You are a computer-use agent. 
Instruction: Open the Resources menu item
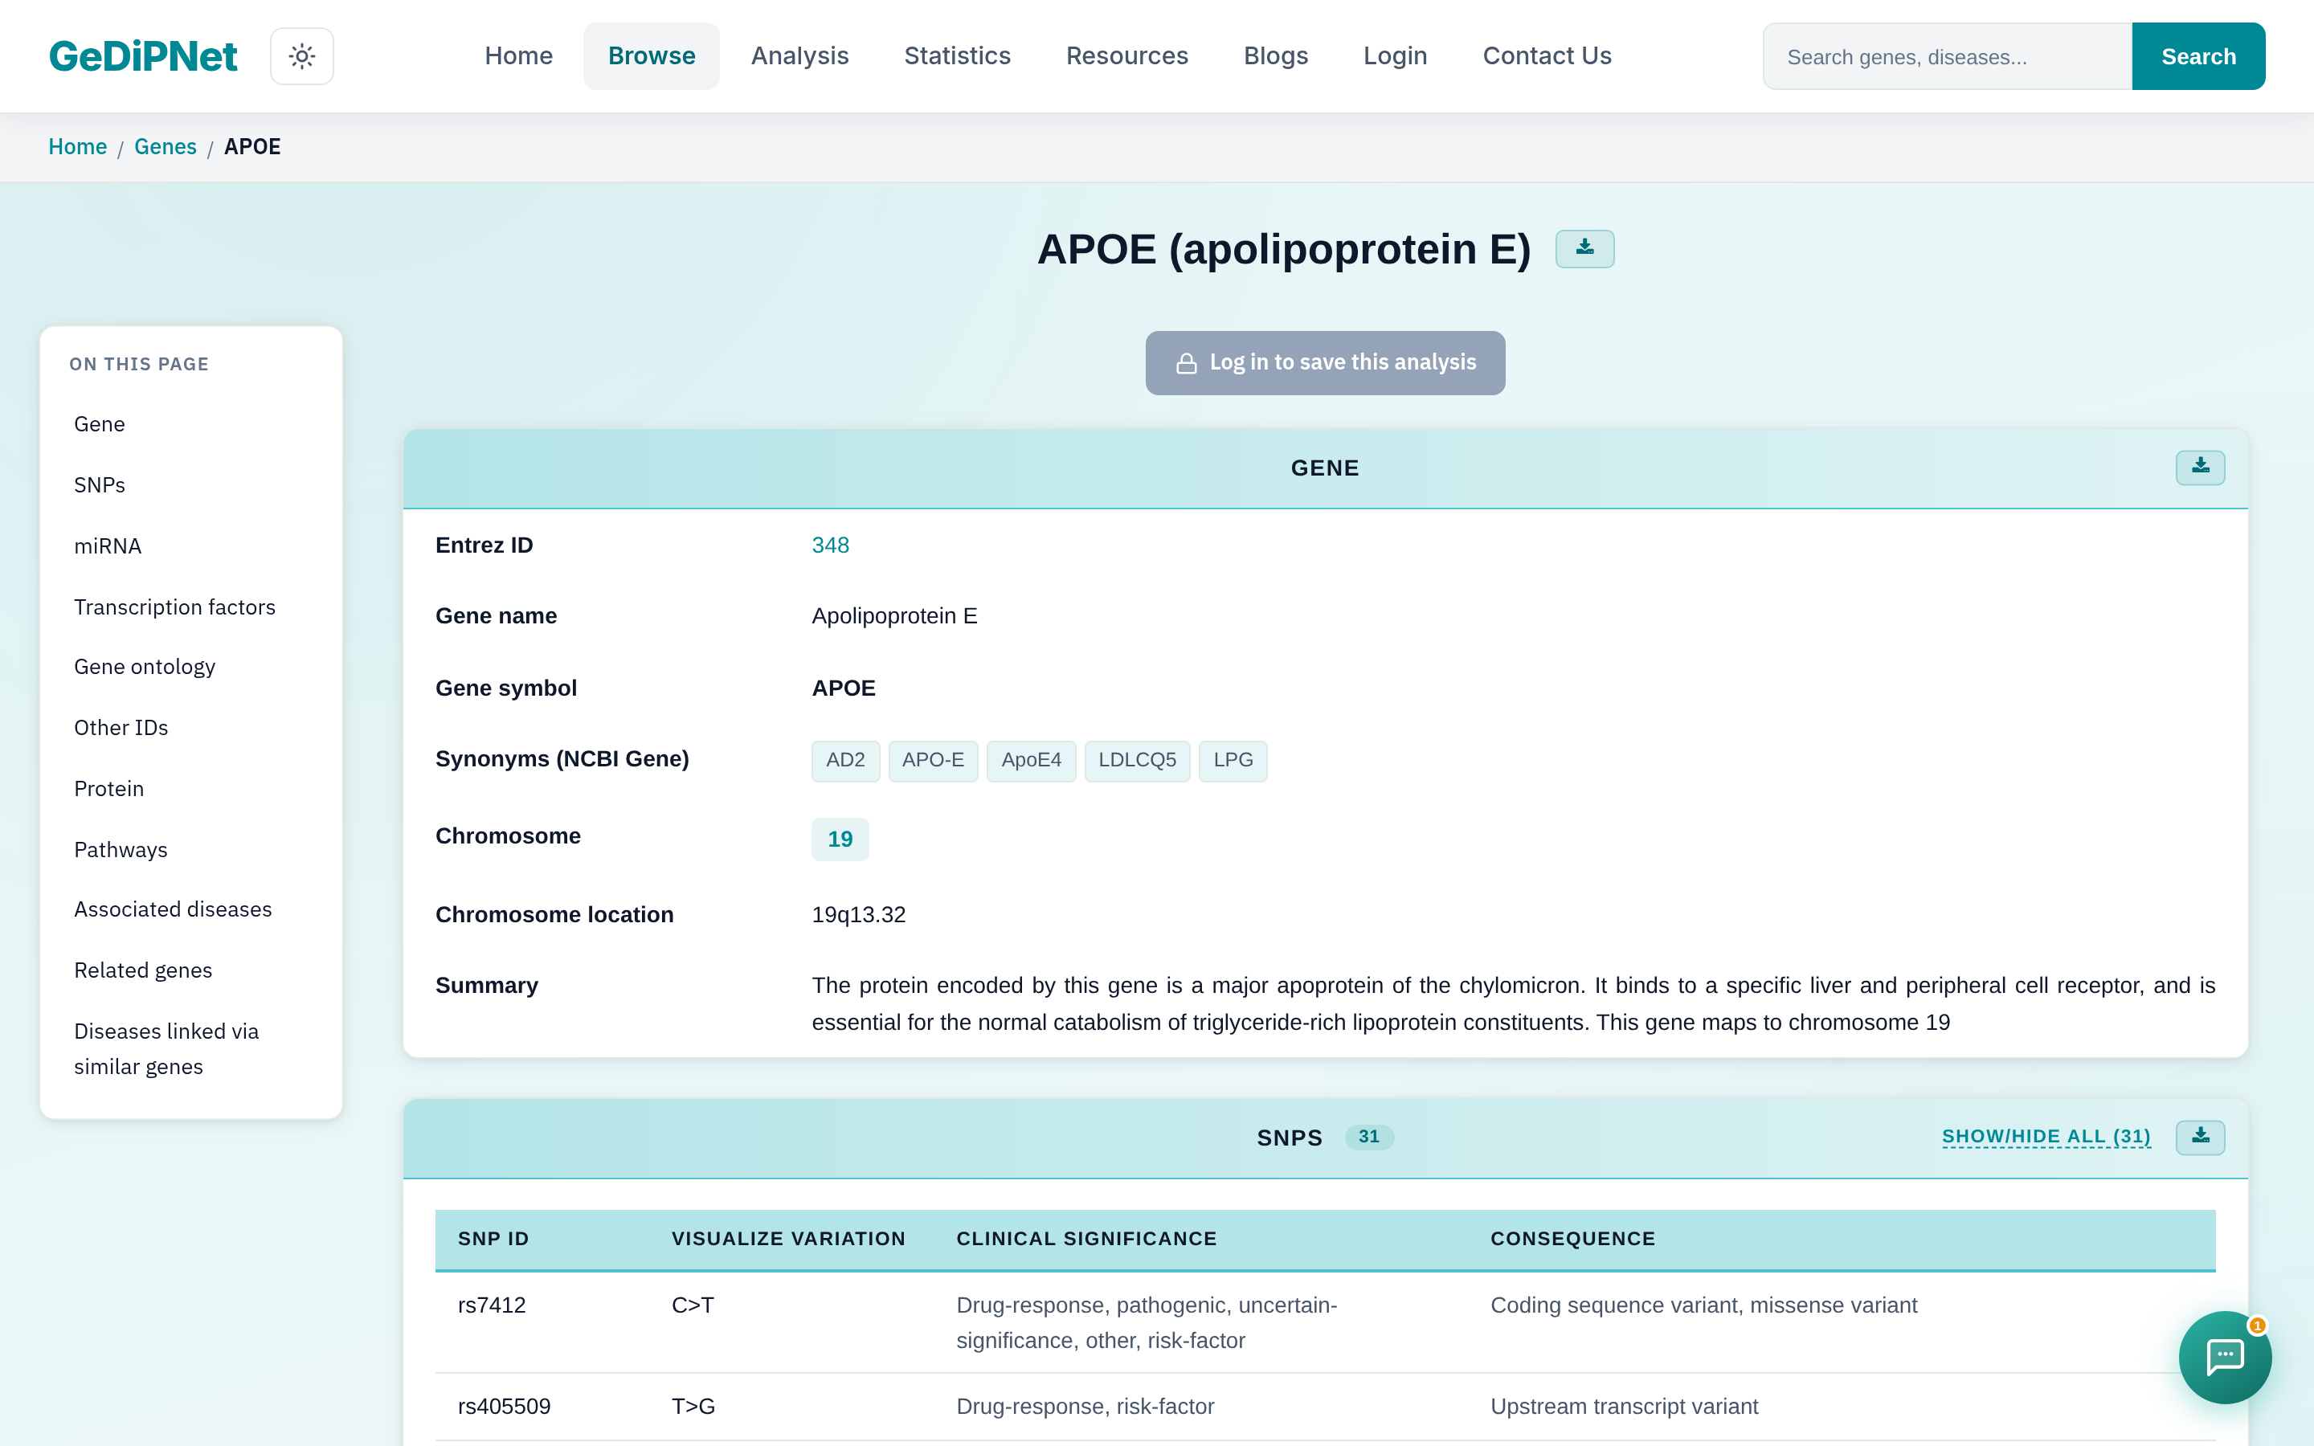point(1126,56)
